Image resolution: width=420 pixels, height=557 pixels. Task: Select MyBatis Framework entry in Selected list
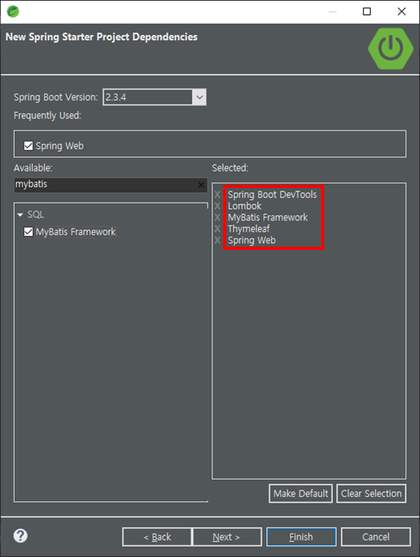pos(268,217)
